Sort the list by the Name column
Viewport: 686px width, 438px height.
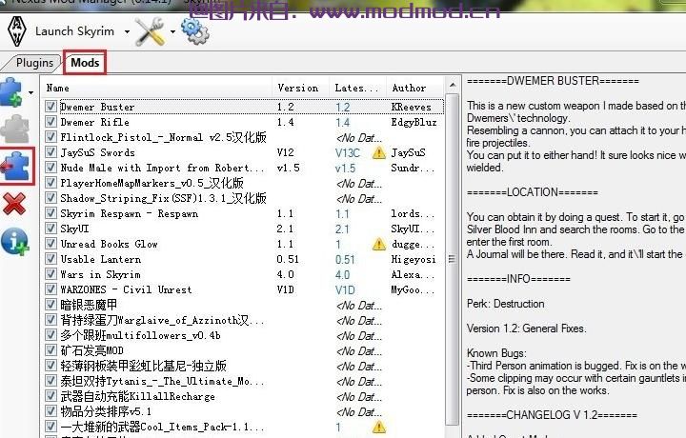point(156,88)
